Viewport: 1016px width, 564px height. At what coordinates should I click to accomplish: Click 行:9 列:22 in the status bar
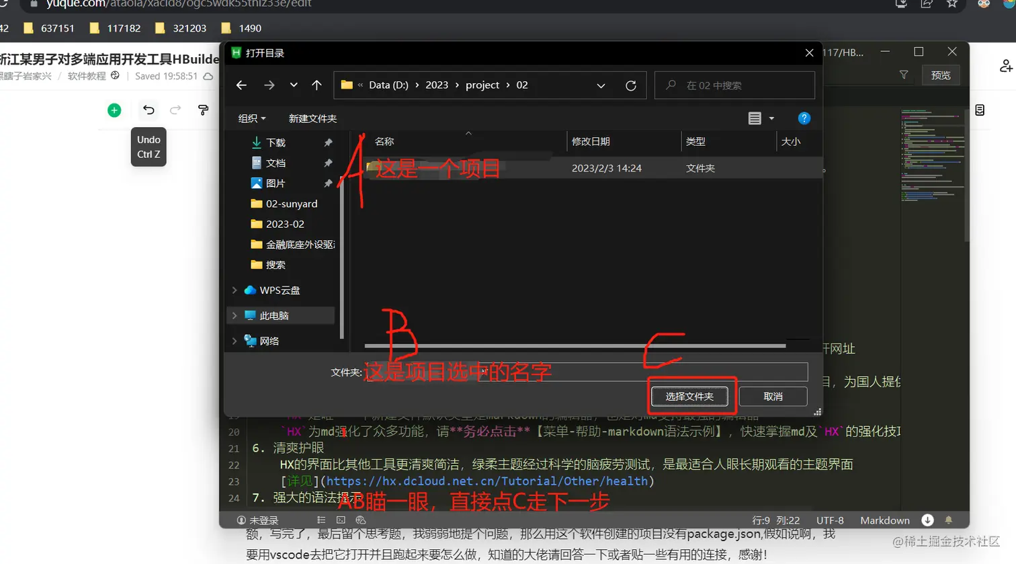point(776,520)
